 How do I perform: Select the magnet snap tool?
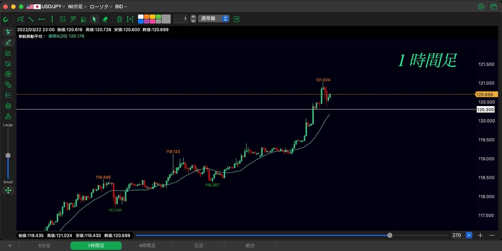point(6,19)
